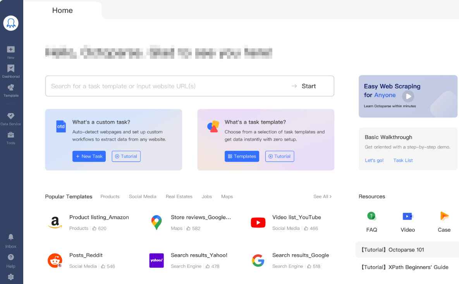
Task: Click the Reddit logo icon
Action: pos(55,260)
